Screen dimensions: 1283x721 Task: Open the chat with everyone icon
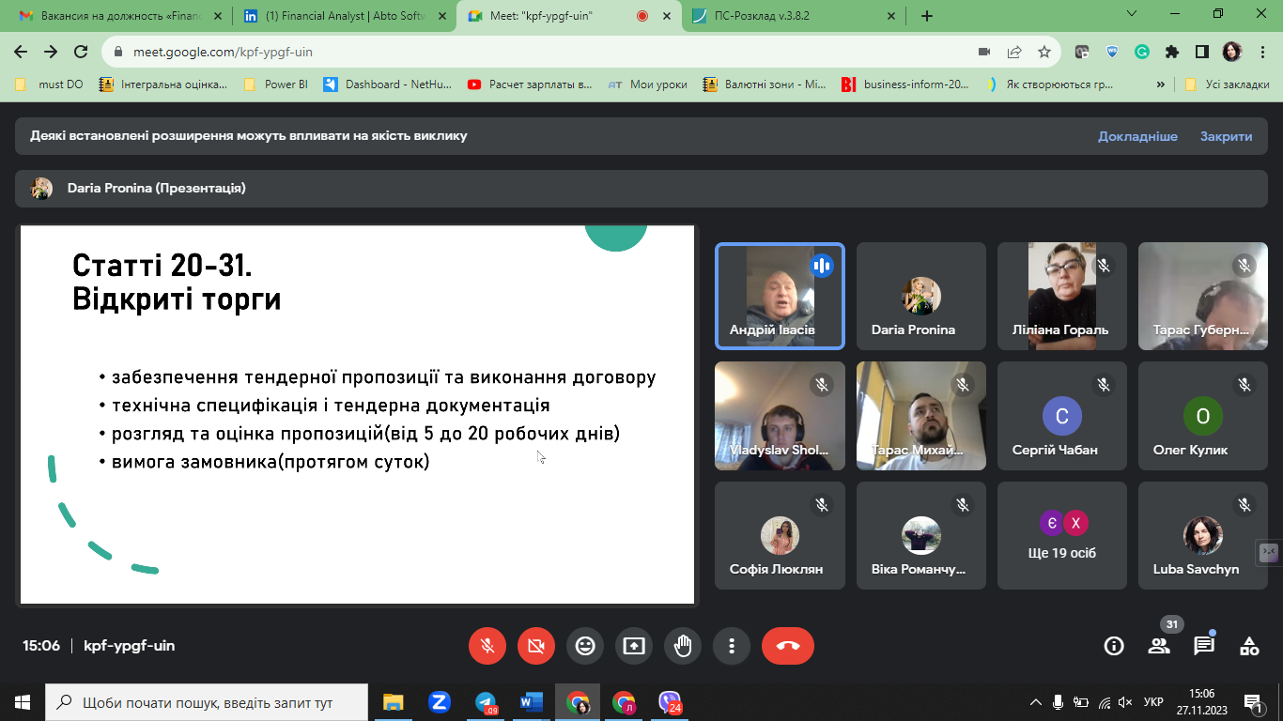[x=1204, y=646]
